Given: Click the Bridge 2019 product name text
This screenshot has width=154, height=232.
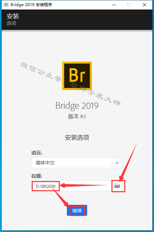Looking at the screenshot, I should [77, 106].
